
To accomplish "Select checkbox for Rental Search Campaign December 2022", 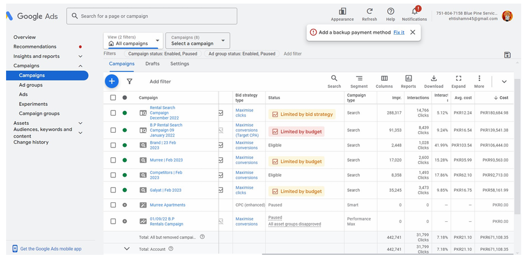I will point(113,113).
